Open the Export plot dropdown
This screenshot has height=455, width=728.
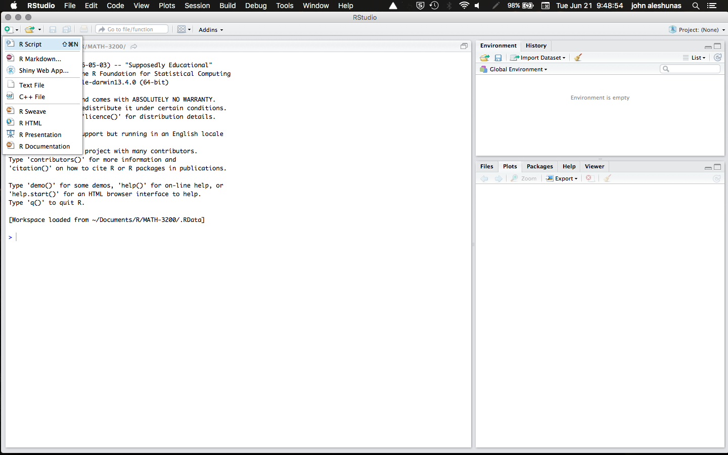[x=562, y=178]
